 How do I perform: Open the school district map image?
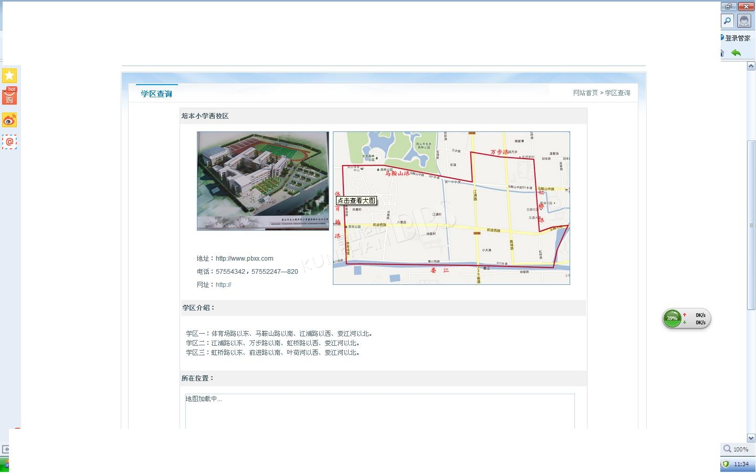(451, 208)
